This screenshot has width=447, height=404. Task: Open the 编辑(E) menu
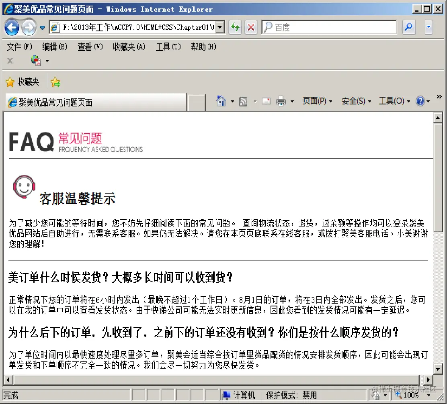coord(55,47)
